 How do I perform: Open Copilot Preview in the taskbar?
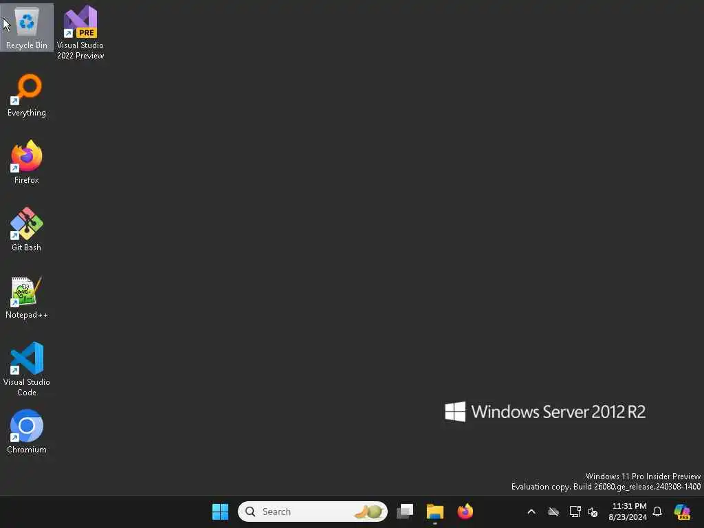[683, 511]
